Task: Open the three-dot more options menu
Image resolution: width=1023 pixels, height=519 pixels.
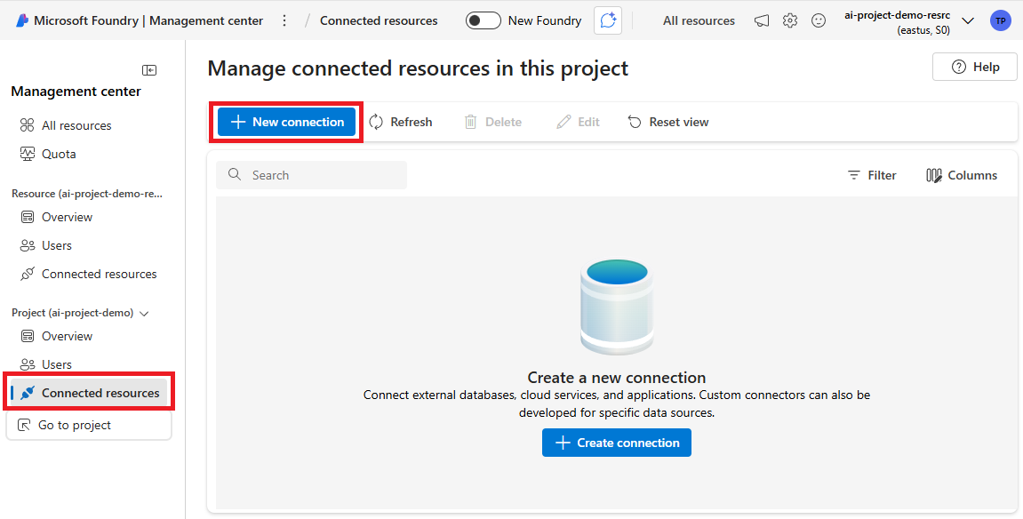Action: (284, 20)
